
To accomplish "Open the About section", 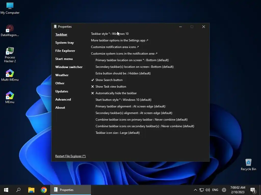I will tap(60, 108).
